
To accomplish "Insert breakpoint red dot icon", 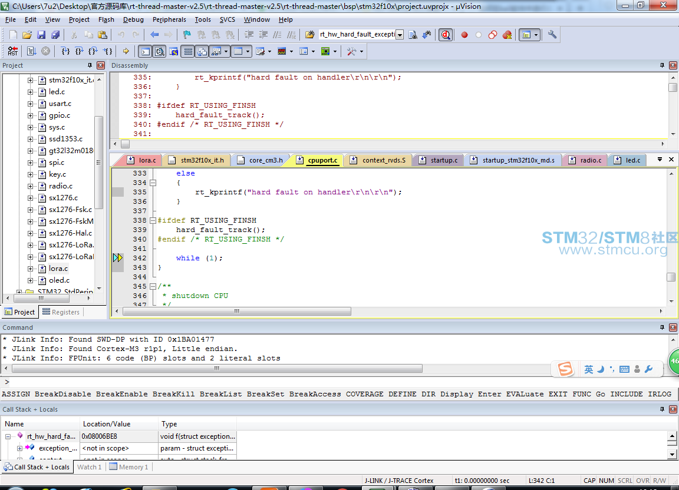I will point(464,35).
